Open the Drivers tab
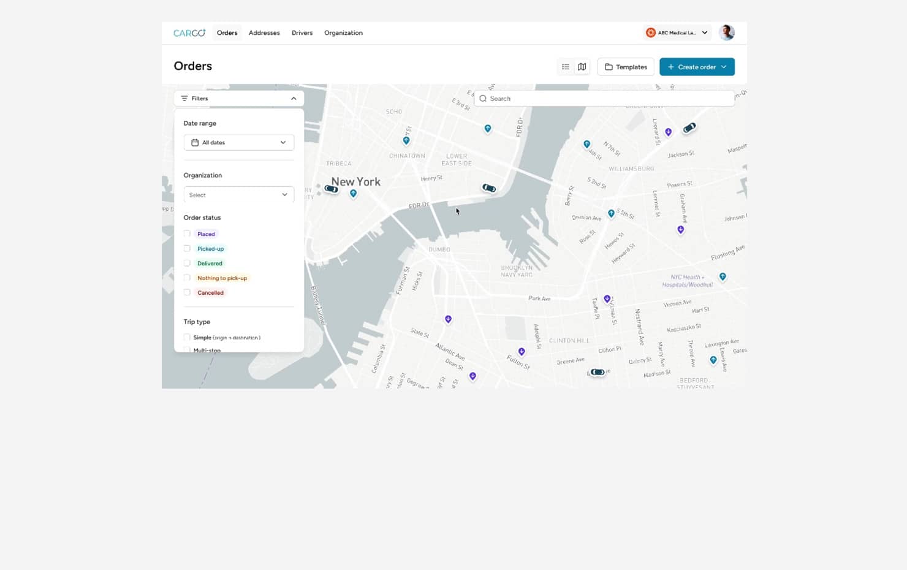Viewport: 907px width, 570px height. click(x=302, y=33)
